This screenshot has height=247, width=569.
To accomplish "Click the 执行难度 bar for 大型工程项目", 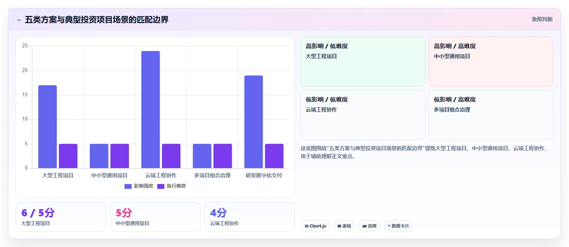I will pos(68,156).
